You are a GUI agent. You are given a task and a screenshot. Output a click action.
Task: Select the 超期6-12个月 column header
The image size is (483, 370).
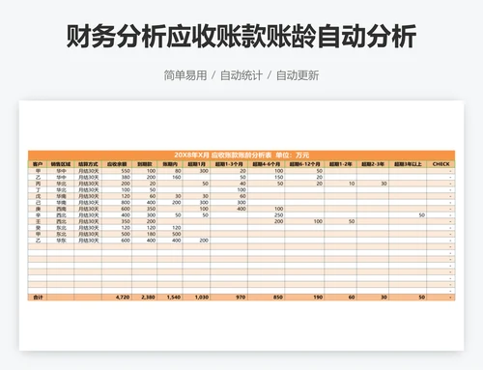click(x=304, y=164)
